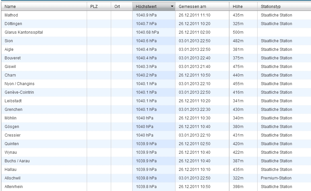Select the Cressier station name

(x=13, y=135)
